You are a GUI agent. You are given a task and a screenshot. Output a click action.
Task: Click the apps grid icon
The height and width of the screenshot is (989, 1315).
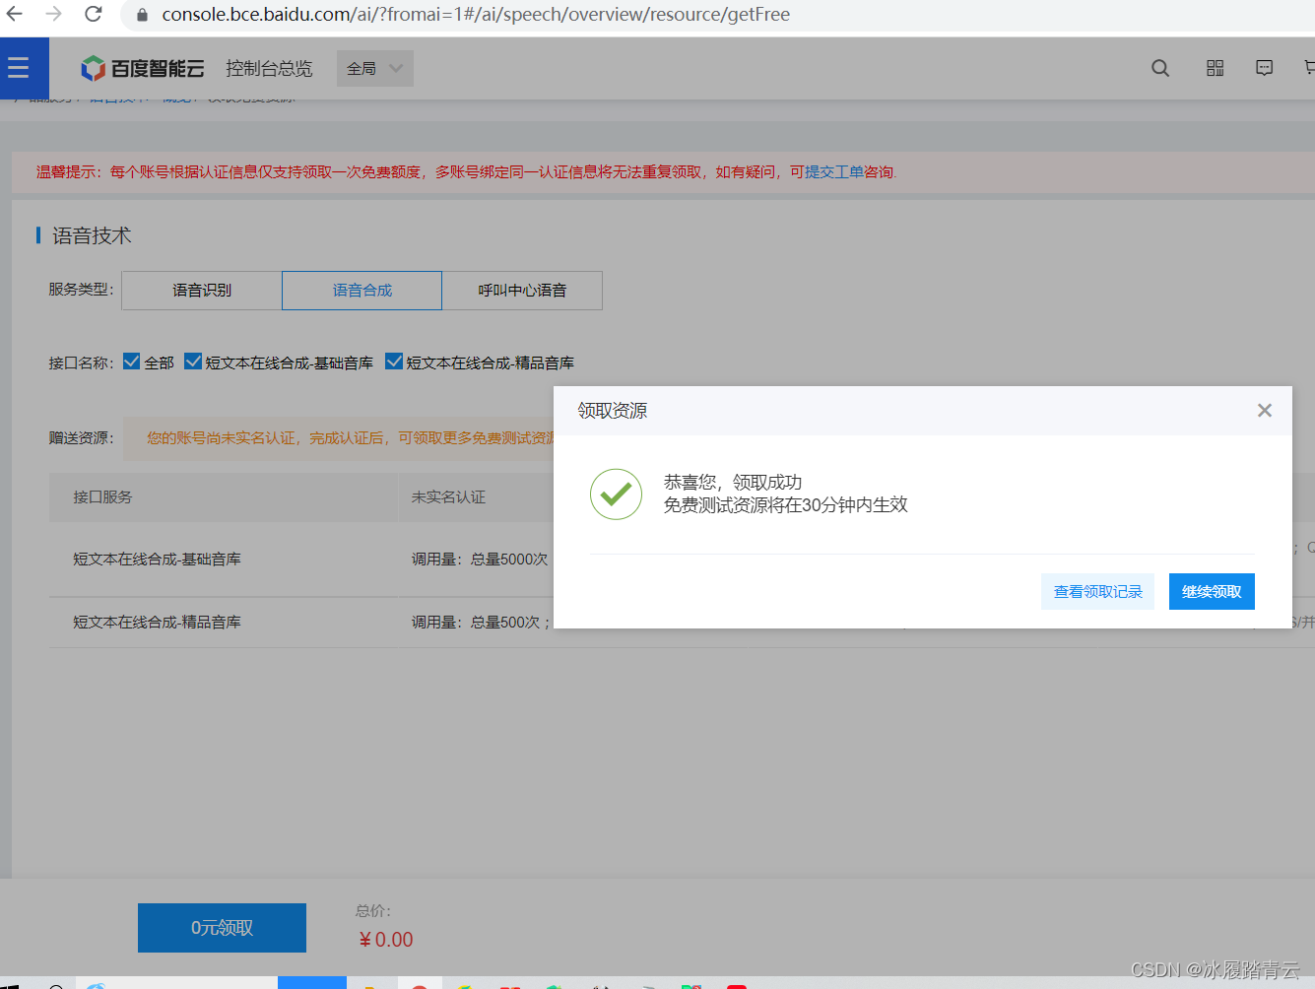1214,68
